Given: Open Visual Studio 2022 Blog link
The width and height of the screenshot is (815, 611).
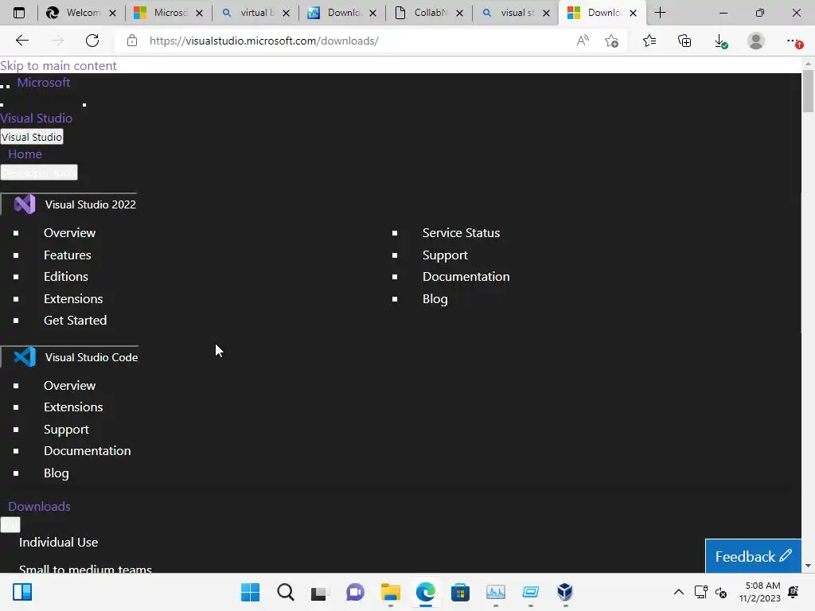Looking at the screenshot, I should click(x=435, y=299).
